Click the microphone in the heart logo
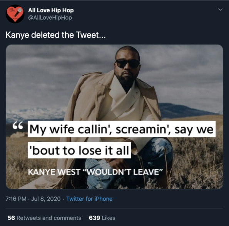This screenshot has width=229, height=226. [x=18, y=12]
